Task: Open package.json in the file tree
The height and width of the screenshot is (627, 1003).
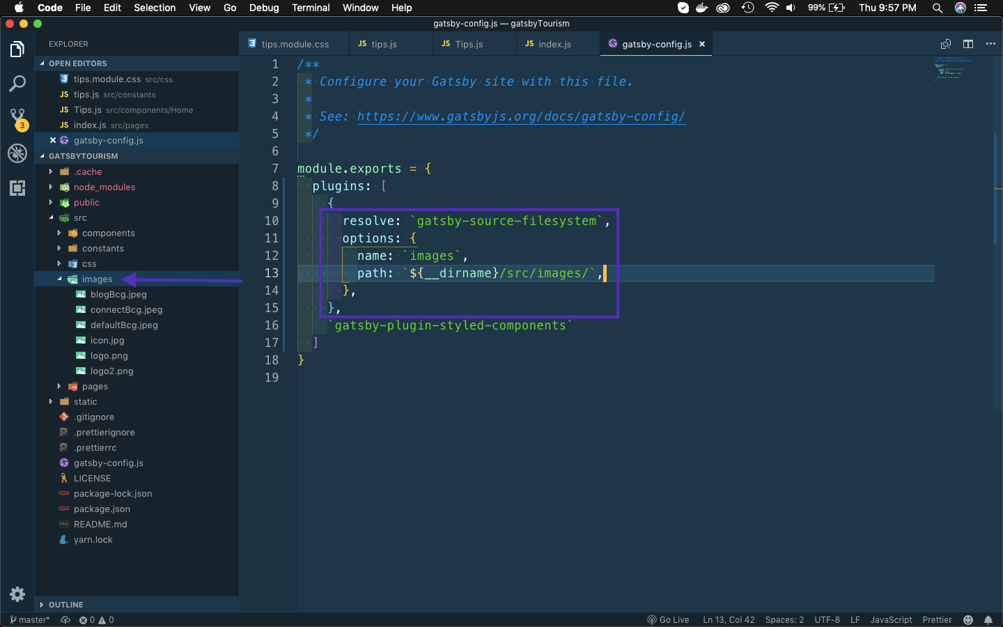Action: point(102,509)
